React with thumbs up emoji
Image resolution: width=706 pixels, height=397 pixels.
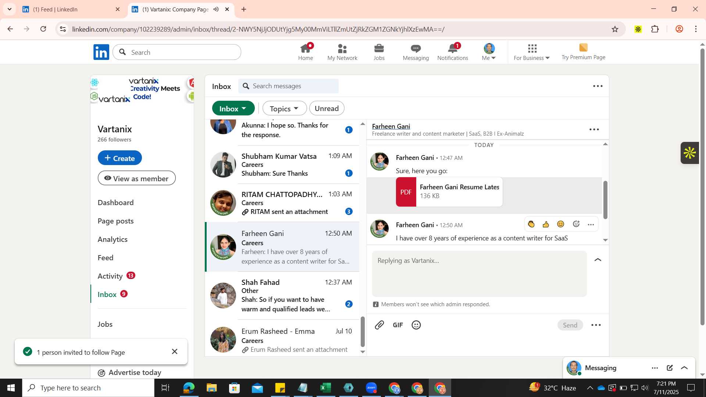coord(546,224)
